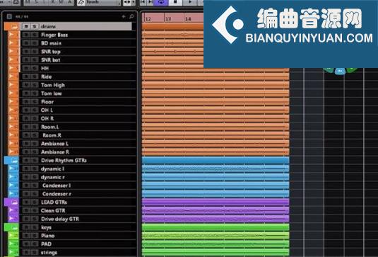
Task: Click bar 13 on the ruler
Action: (168, 18)
